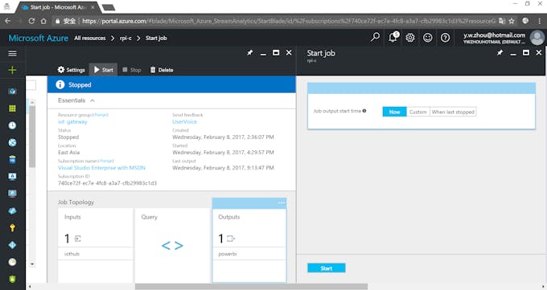Screen dimensions: 547x290
Task: Click change link next to Subscription name
Action: (x=105, y=161)
